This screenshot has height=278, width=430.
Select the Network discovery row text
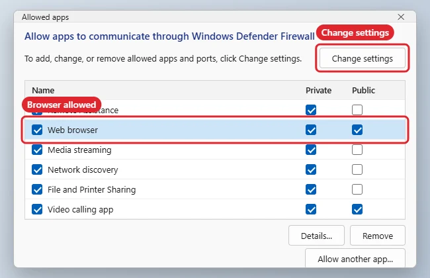(x=83, y=170)
